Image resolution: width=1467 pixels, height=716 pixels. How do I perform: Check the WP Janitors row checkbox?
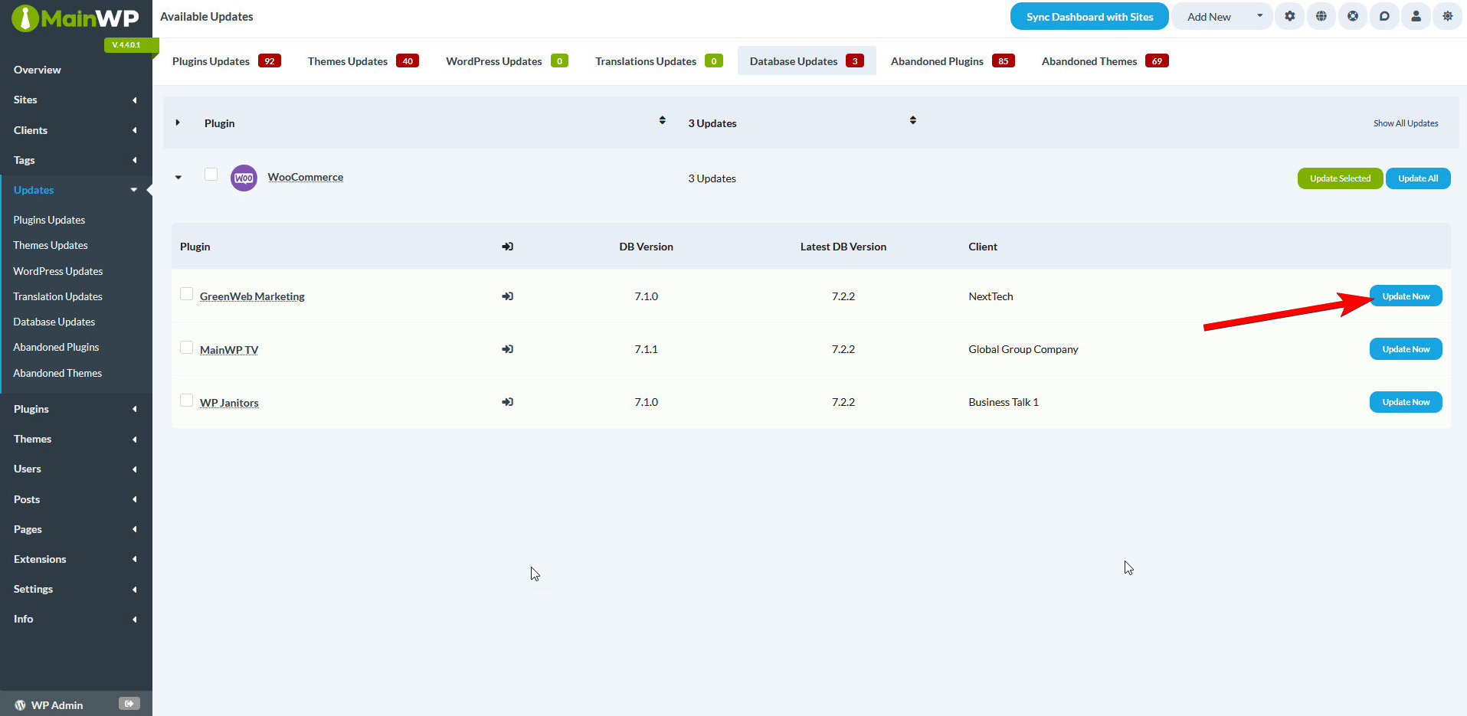coord(186,401)
